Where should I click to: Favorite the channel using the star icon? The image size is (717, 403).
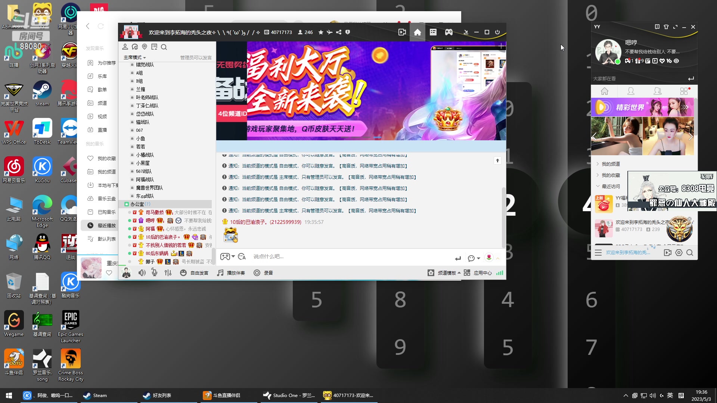click(x=320, y=32)
